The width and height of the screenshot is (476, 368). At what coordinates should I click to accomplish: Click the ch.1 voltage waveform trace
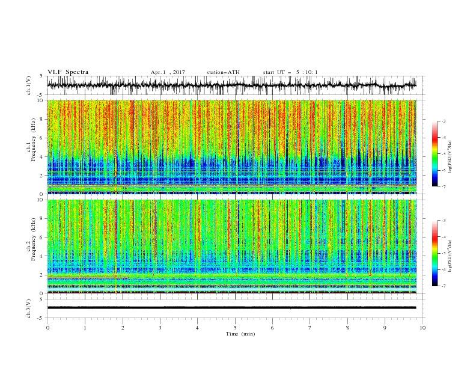[x=232, y=85]
